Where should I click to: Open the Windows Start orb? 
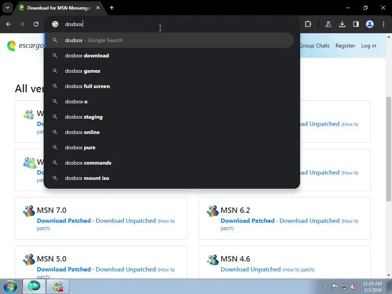(x=10, y=286)
